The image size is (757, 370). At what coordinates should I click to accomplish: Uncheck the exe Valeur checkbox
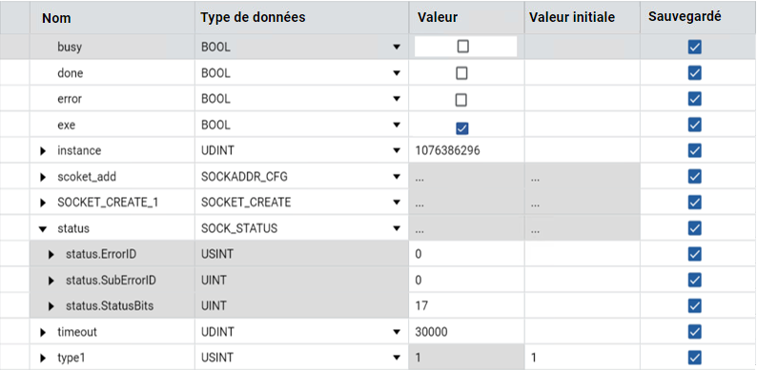point(462,128)
